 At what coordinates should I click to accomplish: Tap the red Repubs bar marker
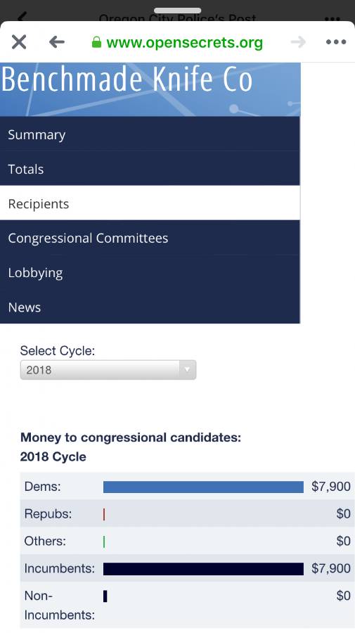point(104,514)
